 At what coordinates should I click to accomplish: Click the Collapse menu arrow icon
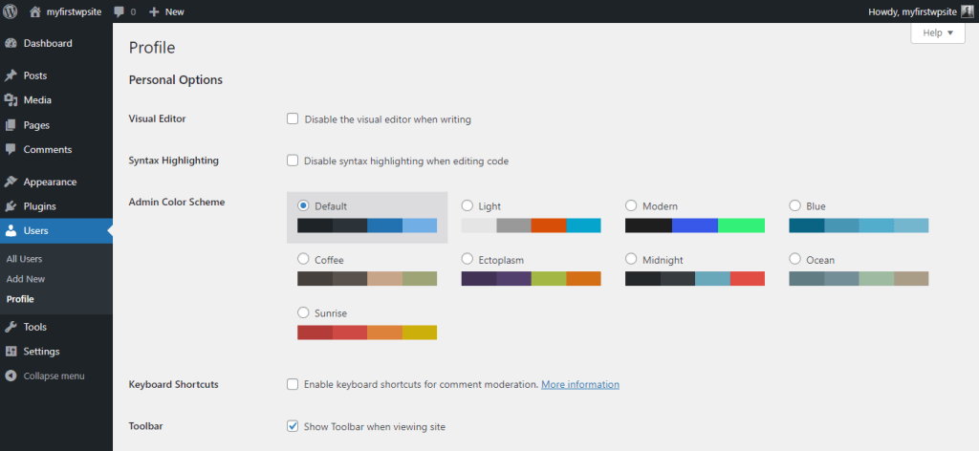point(10,376)
